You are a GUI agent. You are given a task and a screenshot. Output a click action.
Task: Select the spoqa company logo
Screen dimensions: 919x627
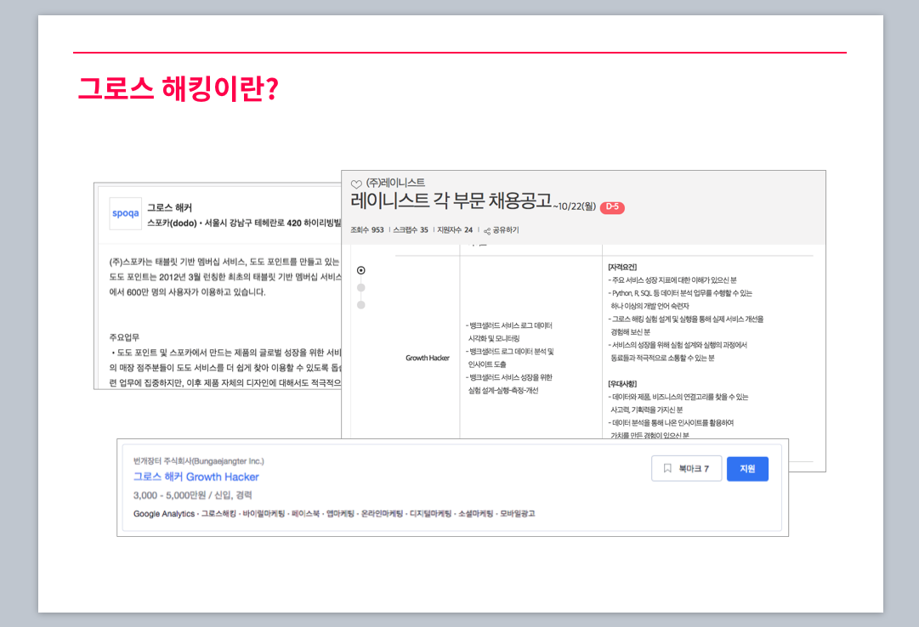tap(125, 214)
